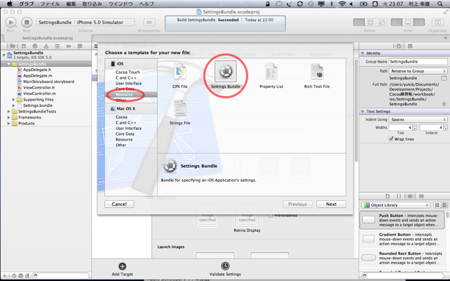Switch library to icon grid view

click(x=437, y=205)
